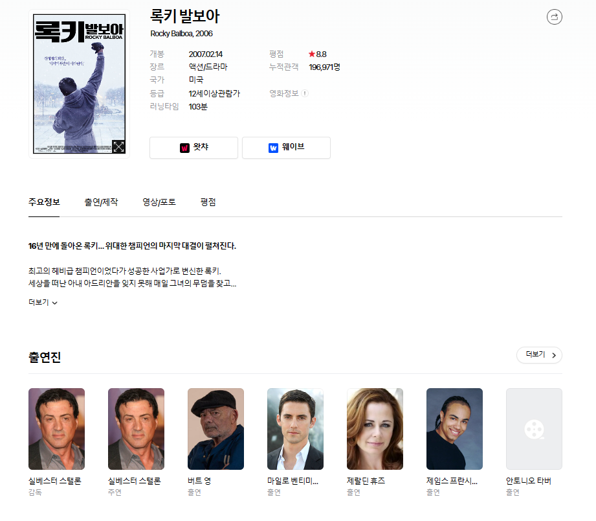Viewport: 596px width, 521px height.
Task: Click the share icon at top right
Action: (x=554, y=17)
